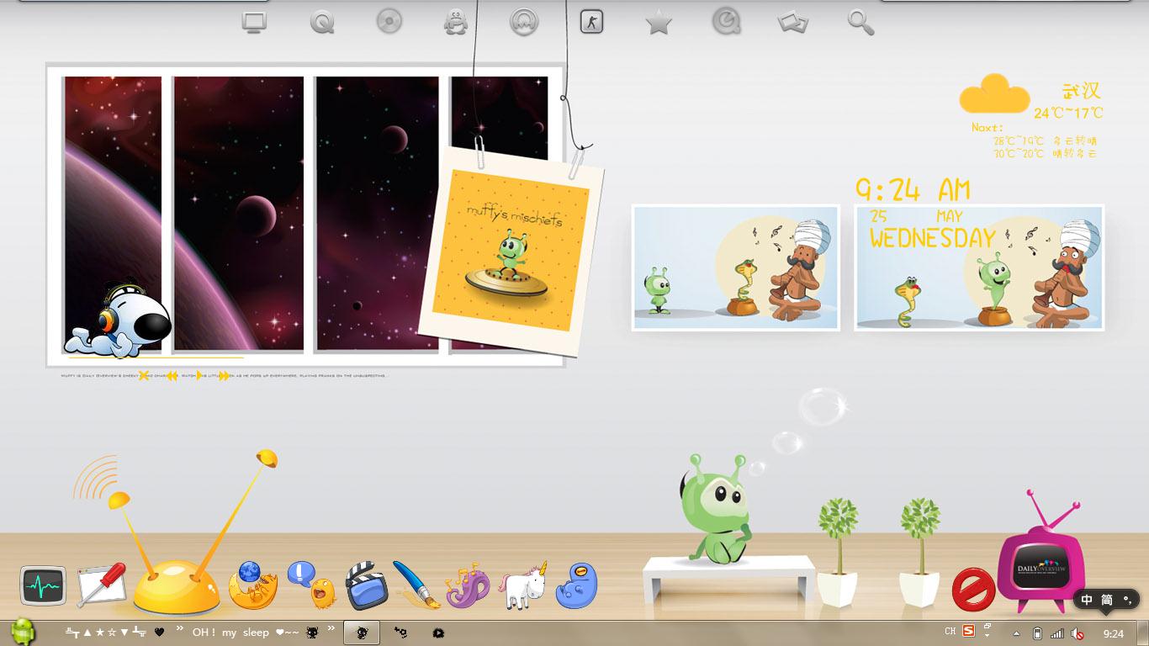The width and height of the screenshot is (1149, 646).
Task: Click the restore language bar icon in tray
Action: tap(987, 627)
